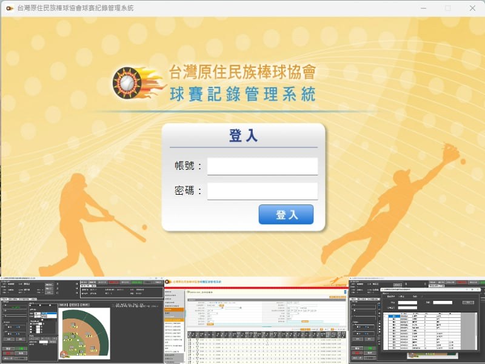The height and width of the screenshot is (364, 485).
Task: Click the window title text in title bar
Action: point(76,8)
